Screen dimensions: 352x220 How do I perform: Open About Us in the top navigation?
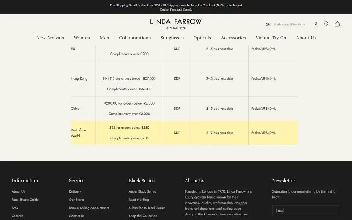[x=306, y=38]
